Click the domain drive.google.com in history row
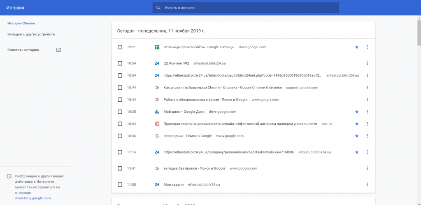421x205 pixels. [223, 112]
